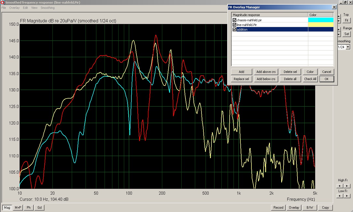Click the B/W display button
353x212 pixels.
point(310,208)
